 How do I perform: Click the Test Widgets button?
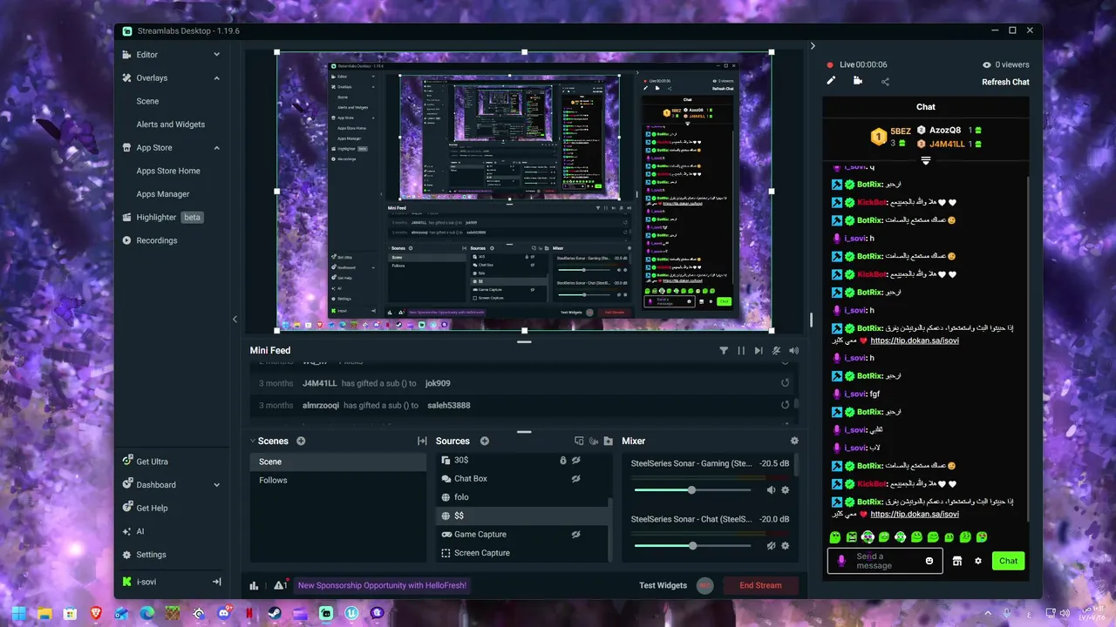coord(663,585)
